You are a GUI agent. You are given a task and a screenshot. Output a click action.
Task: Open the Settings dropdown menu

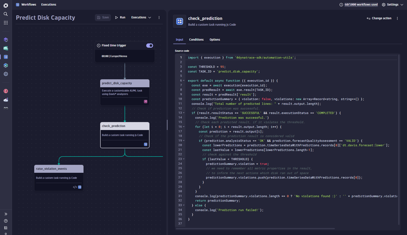pos(393,5)
